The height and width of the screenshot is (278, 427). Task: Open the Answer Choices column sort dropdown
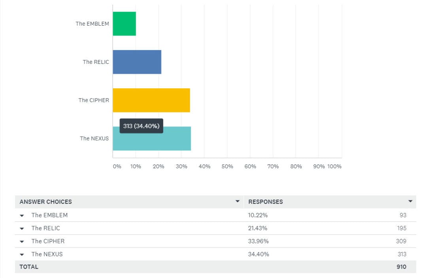coord(238,201)
